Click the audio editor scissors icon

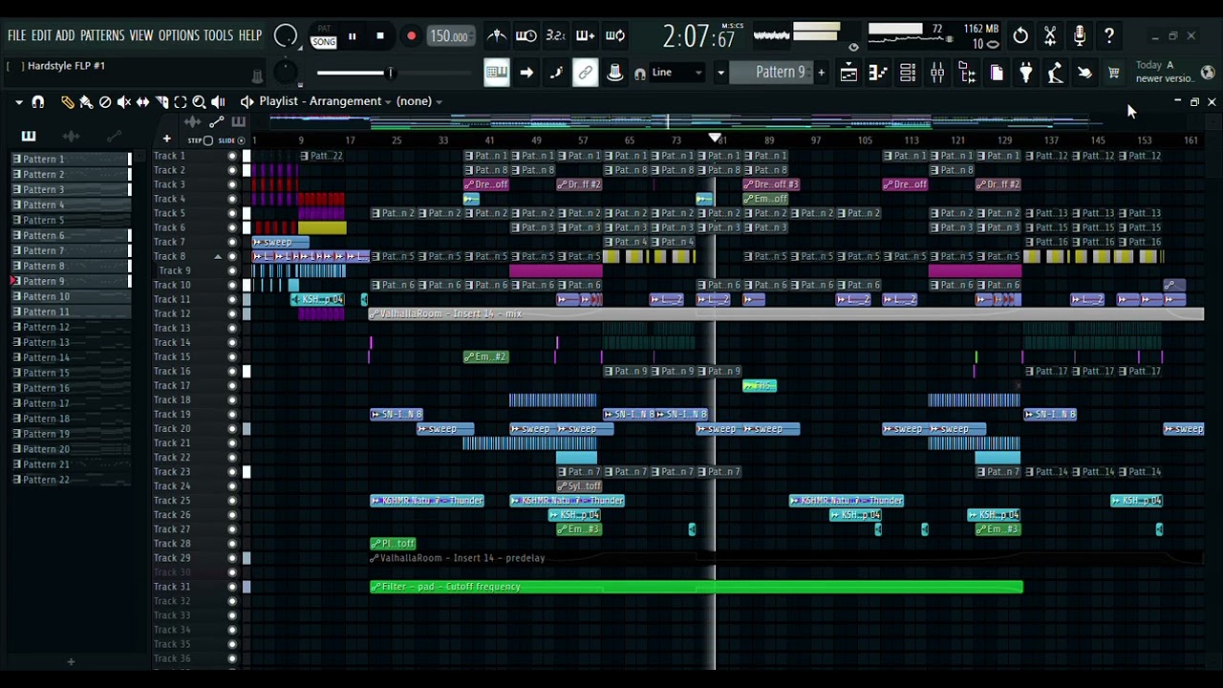pos(1050,36)
